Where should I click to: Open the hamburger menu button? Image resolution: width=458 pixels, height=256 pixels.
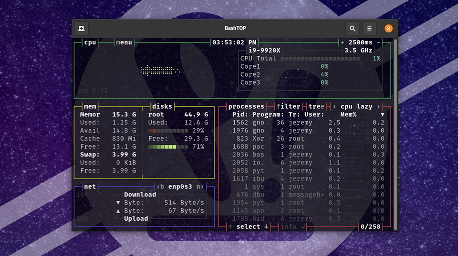(x=369, y=28)
